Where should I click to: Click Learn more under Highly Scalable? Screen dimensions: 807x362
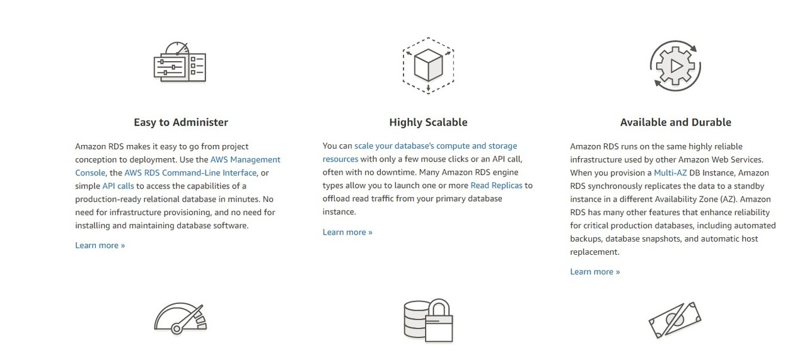coord(347,232)
